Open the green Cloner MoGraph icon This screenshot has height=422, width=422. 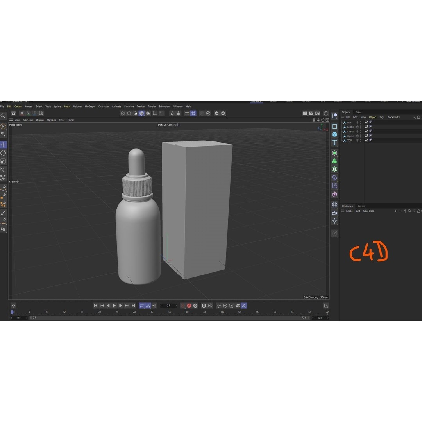pyautogui.click(x=334, y=161)
